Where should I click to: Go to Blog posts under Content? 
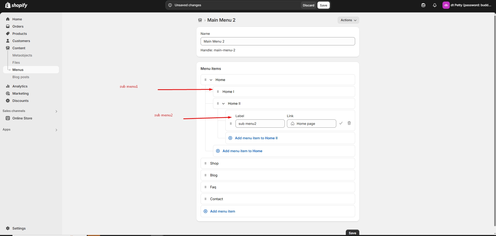click(x=21, y=77)
